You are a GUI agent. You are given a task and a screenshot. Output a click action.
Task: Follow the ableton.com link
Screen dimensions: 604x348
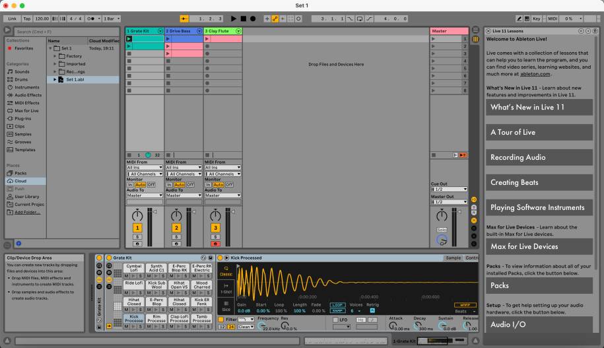pos(535,74)
